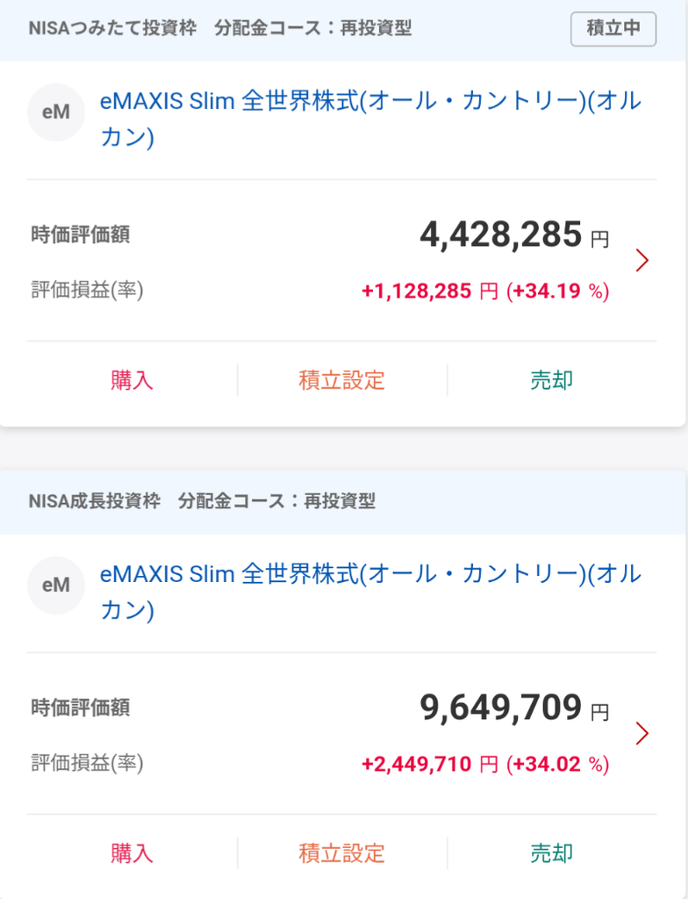Click the 9,649,709 円 valuation amount

514,708
